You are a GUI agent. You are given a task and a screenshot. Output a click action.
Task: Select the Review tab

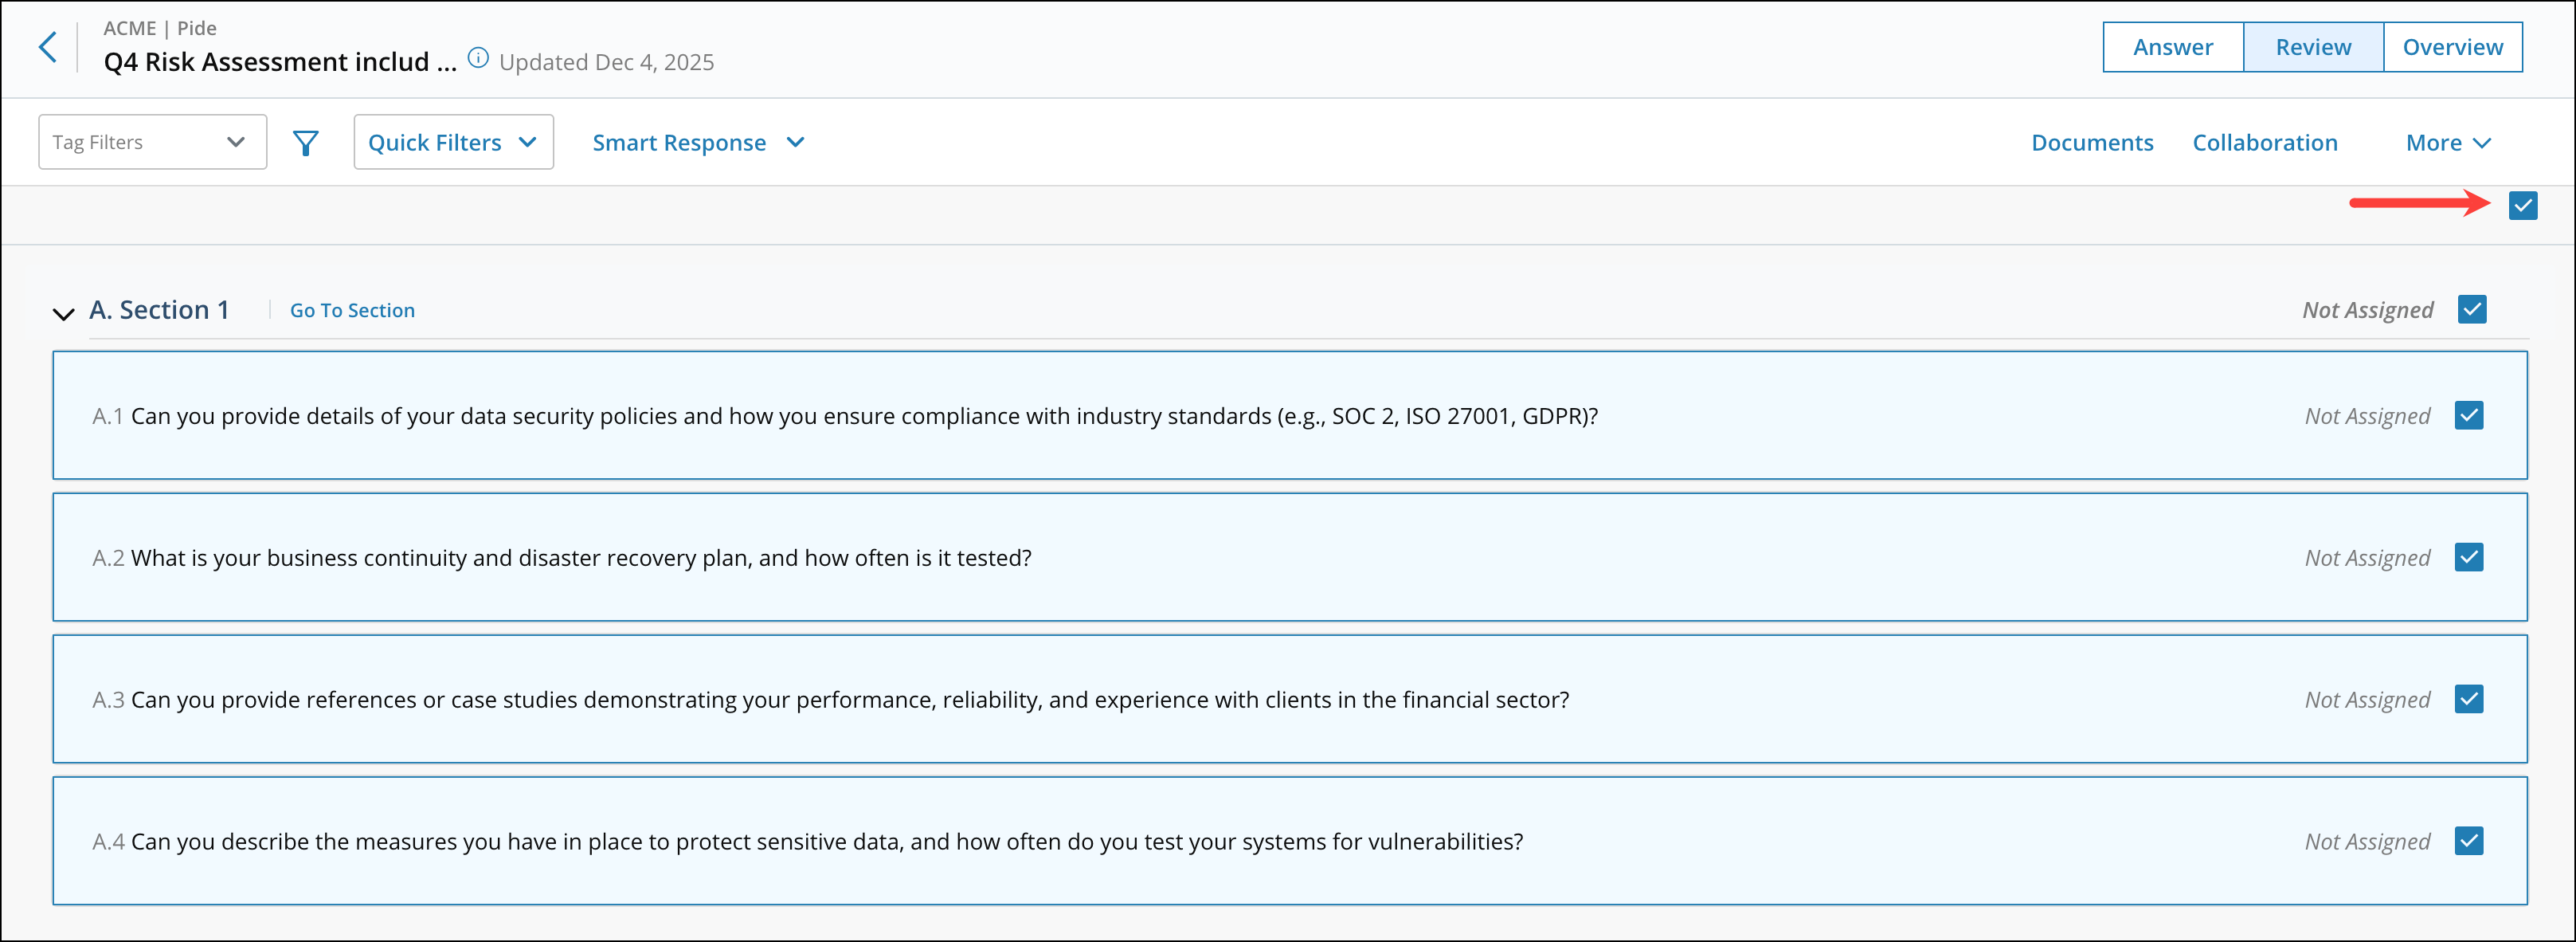(x=2312, y=46)
